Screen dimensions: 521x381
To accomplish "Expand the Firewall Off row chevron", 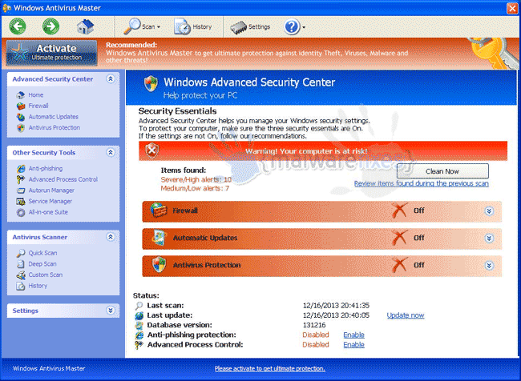I will [489, 211].
